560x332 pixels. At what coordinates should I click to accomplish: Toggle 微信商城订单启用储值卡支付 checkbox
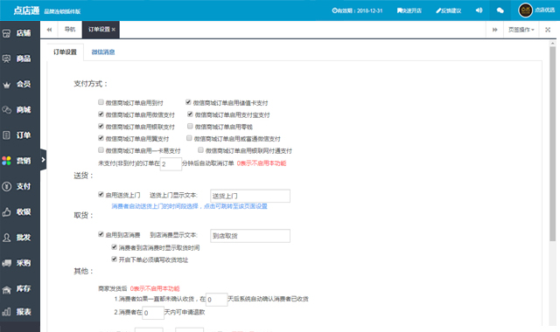tap(189, 102)
